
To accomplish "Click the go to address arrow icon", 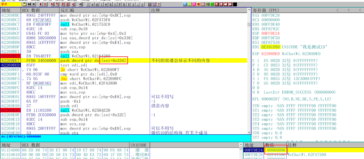I will click(81, 4).
